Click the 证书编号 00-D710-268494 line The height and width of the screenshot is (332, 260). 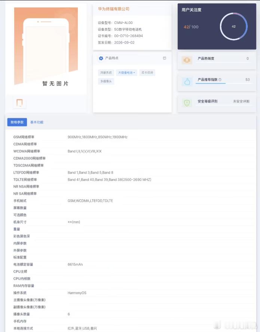click(x=120, y=36)
